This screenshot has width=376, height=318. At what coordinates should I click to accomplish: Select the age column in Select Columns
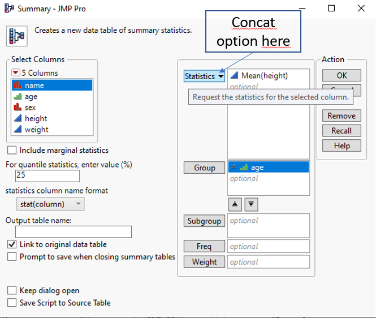click(31, 97)
